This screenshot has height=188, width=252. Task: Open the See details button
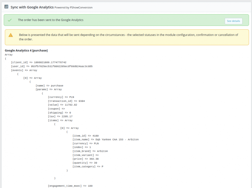[233, 21]
